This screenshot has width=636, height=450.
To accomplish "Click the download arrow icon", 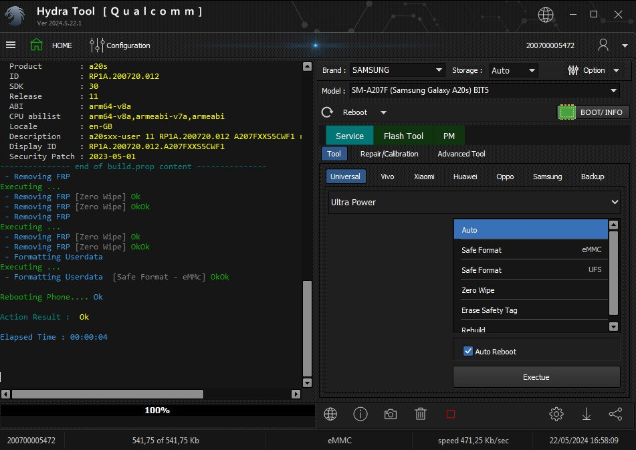I will (x=586, y=414).
